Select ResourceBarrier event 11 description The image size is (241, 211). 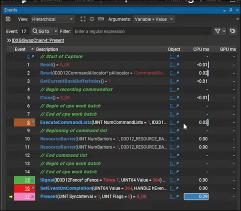103,147
